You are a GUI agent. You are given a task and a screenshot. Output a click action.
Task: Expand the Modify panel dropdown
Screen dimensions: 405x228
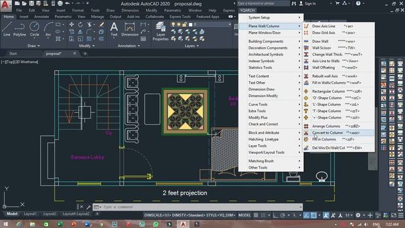87,46
